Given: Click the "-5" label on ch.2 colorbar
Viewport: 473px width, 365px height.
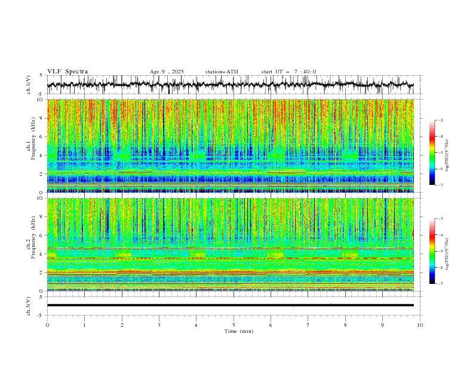Looking at the screenshot, I should 440,251.
